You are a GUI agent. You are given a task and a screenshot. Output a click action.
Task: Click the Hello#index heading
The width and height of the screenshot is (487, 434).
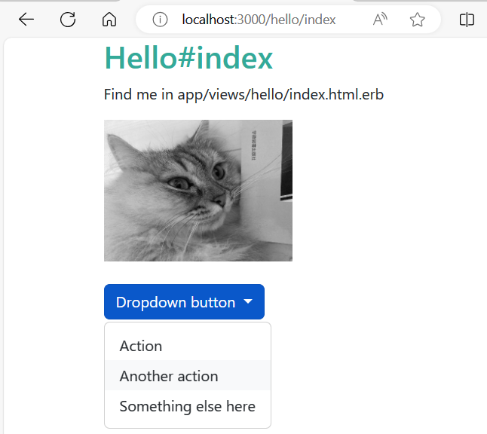click(x=188, y=58)
